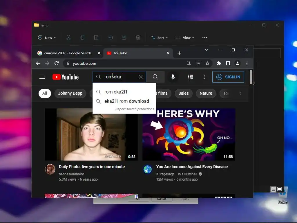Open Kurzgesagt channel avatar
Screen dimensions: 297x223
pos(148,169)
